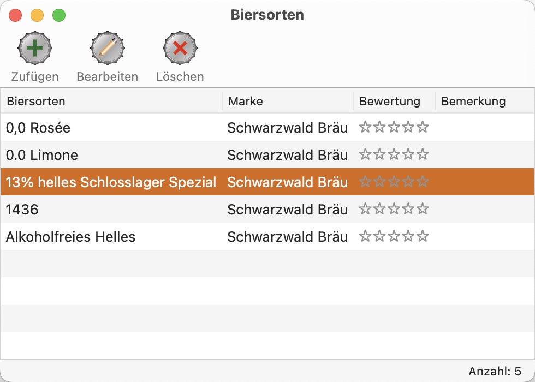Give 1436 a one star rating
This screenshot has width=535, height=382.
(365, 208)
